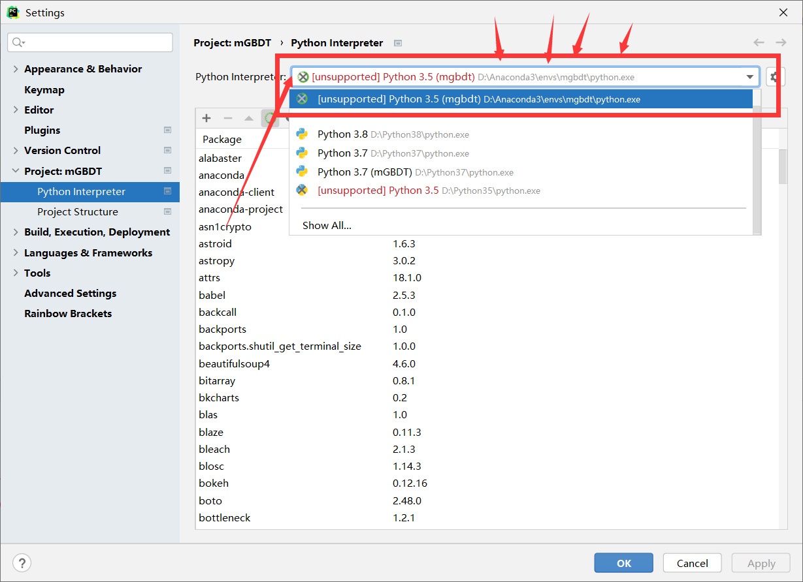The height and width of the screenshot is (582, 803).
Task: Click the Package column header
Action: click(x=222, y=139)
